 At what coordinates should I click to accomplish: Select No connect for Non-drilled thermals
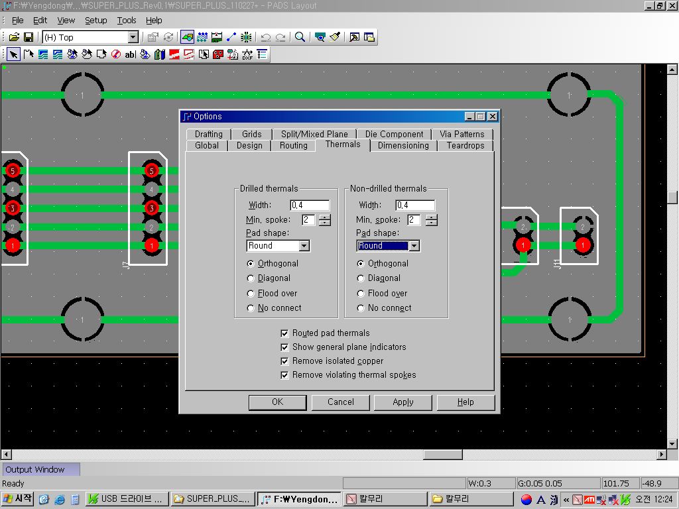pos(361,308)
